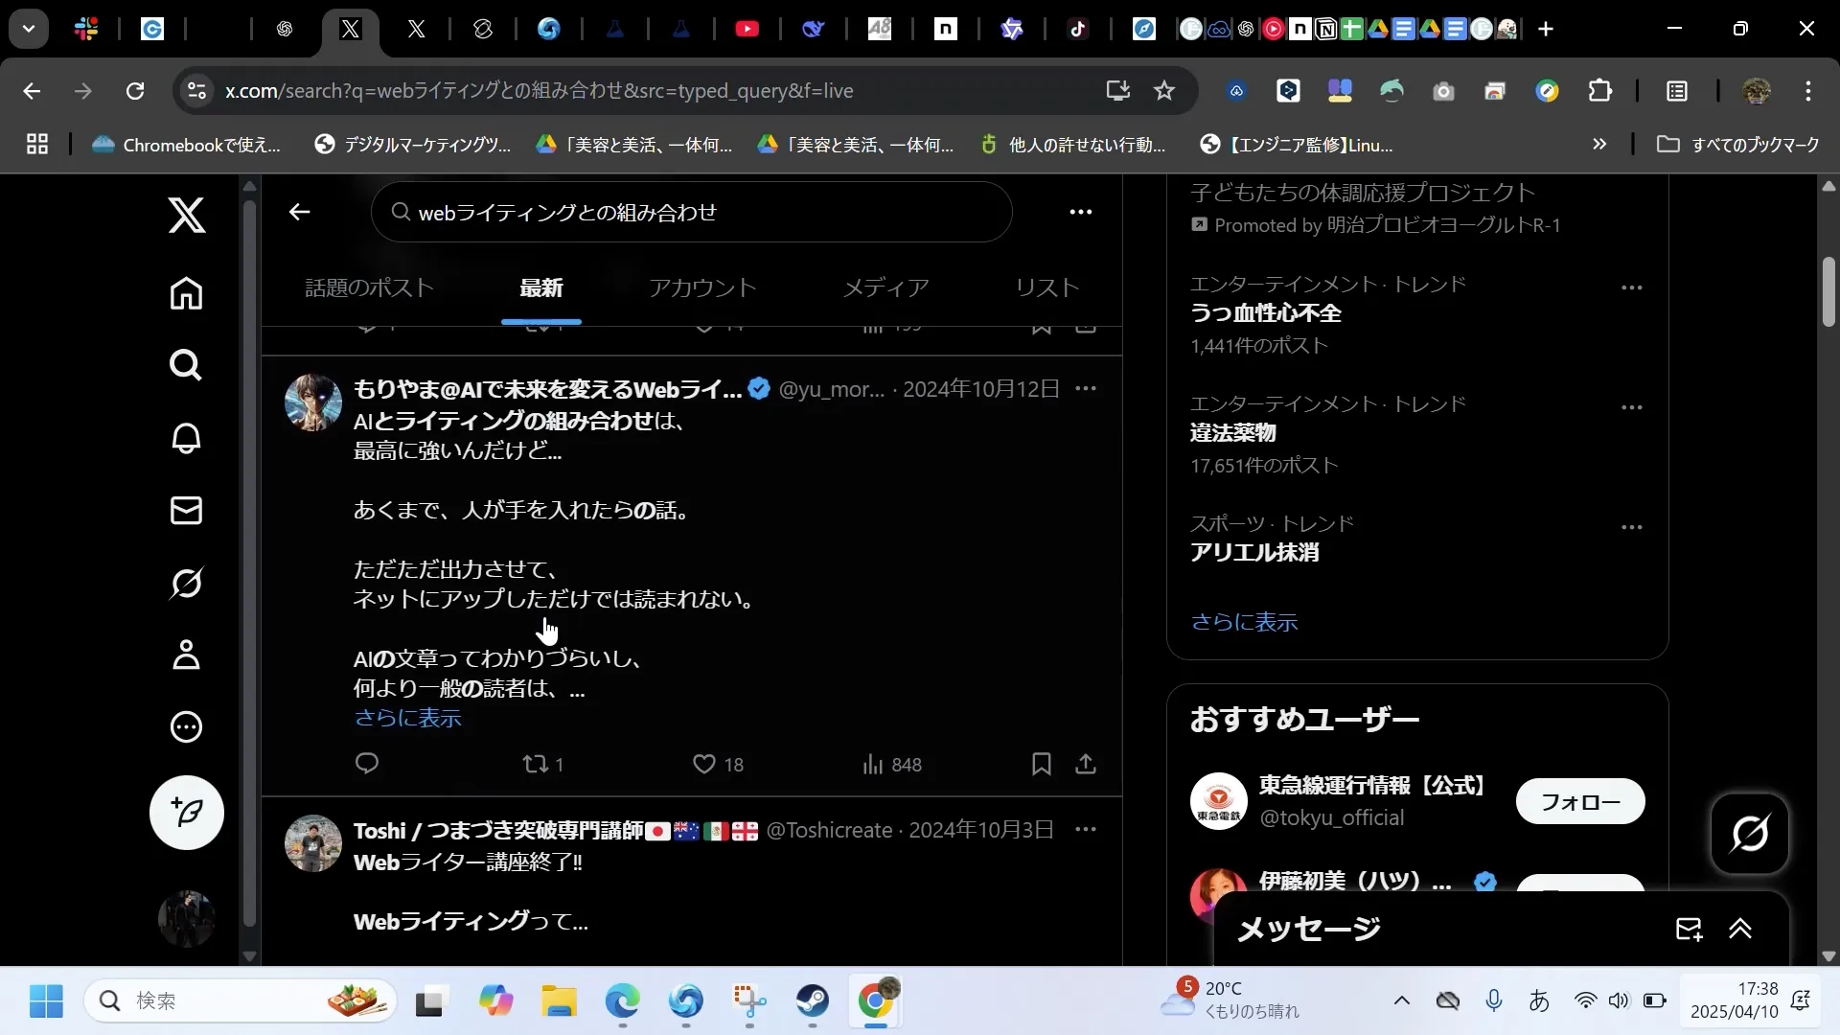
Task: Open the YouTube browser tab
Action: (x=747, y=29)
